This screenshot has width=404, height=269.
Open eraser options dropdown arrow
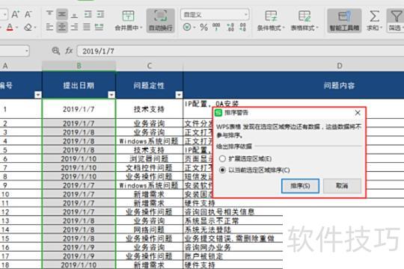point(35,28)
